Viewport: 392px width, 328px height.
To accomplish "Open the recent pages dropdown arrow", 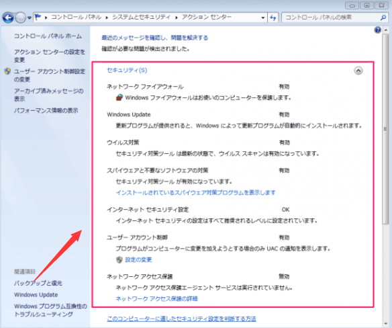I will [30, 17].
